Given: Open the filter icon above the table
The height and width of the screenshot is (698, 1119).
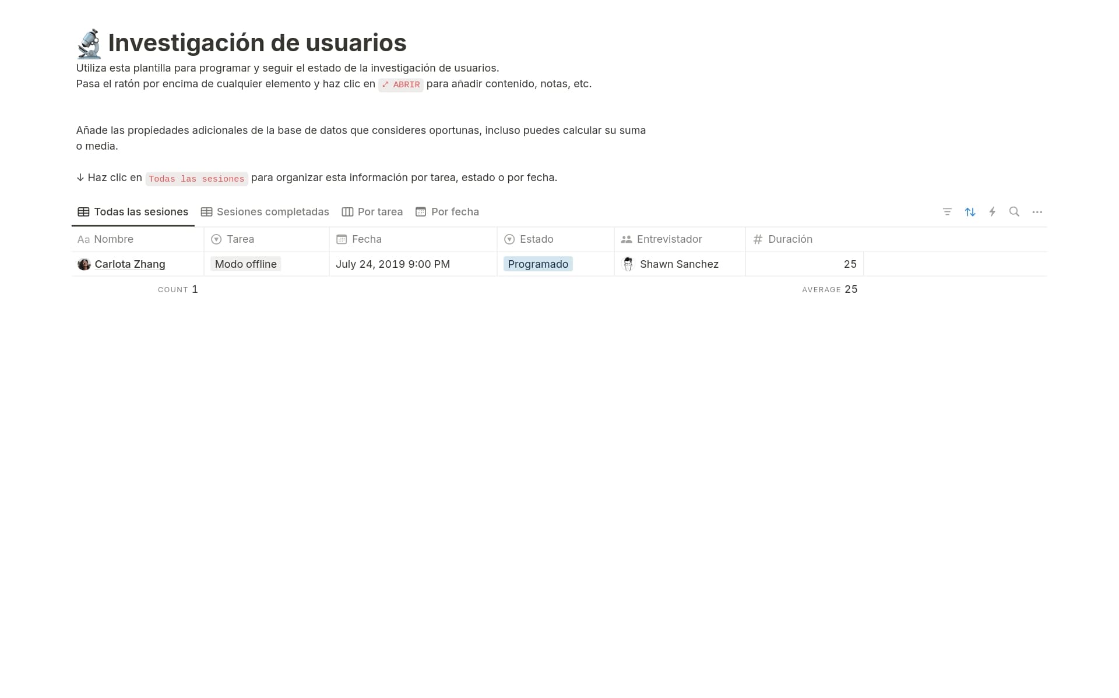Looking at the screenshot, I should (x=946, y=212).
